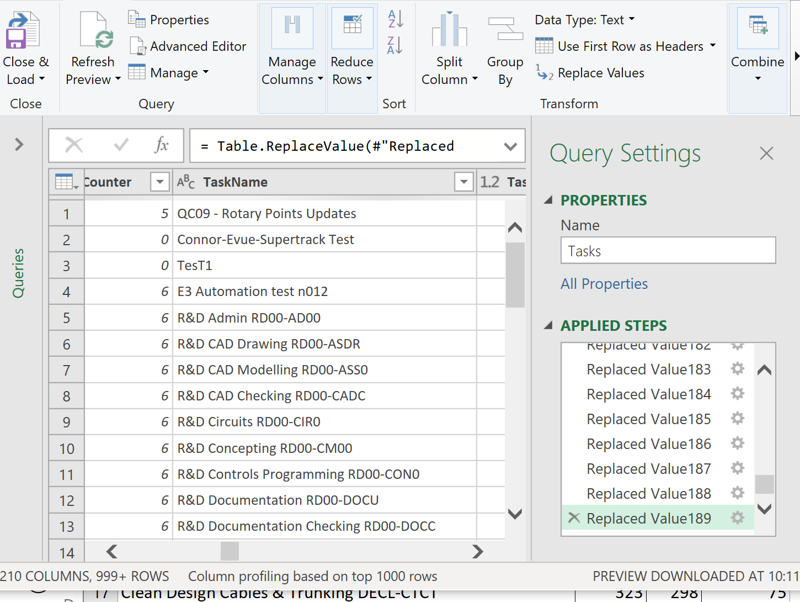Click the Group By icon

505,29
